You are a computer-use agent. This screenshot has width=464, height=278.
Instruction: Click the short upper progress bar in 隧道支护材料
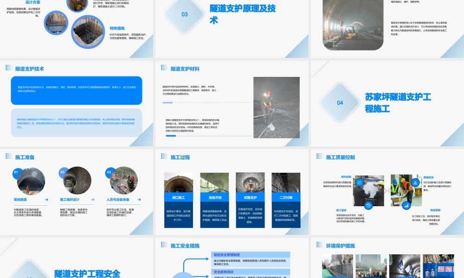click(x=168, y=103)
